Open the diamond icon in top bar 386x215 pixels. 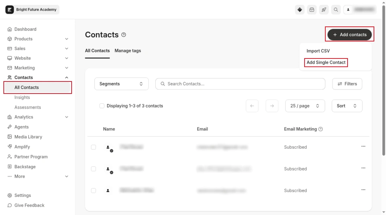click(300, 9)
